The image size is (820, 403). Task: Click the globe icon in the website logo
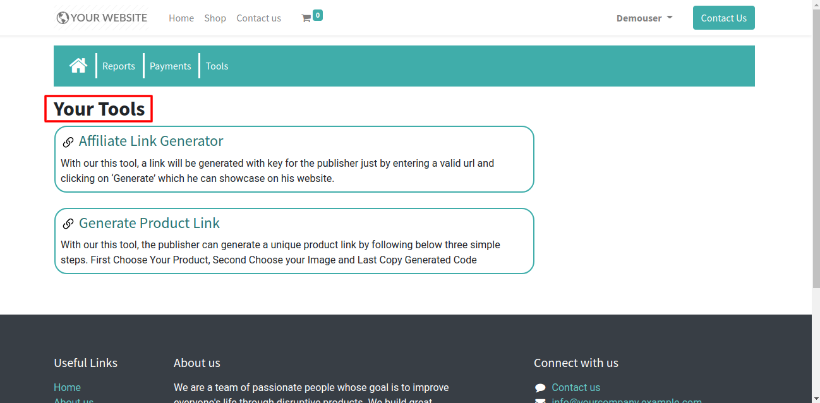coord(63,18)
